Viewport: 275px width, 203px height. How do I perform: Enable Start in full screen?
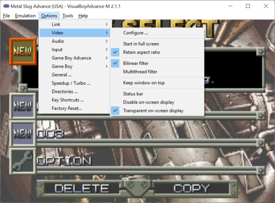click(157, 44)
